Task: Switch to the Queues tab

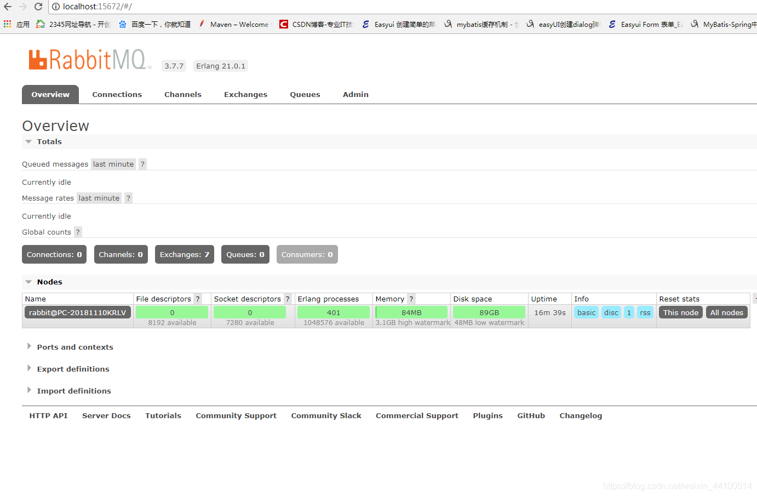Action: (x=305, y=94)
